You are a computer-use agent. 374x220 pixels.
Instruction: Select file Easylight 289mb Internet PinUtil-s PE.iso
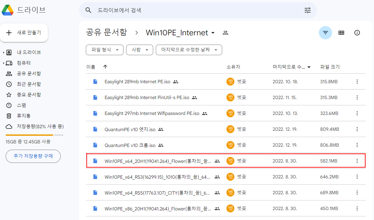click(147, 97)
